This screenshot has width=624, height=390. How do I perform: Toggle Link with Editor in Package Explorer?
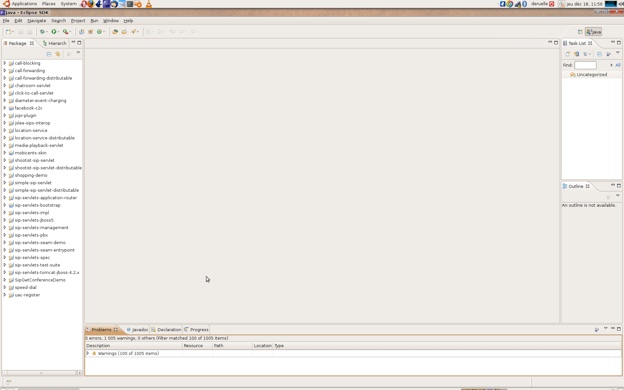58,54
